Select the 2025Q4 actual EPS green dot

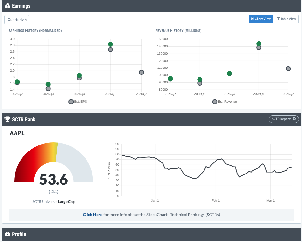click(79, 75)
